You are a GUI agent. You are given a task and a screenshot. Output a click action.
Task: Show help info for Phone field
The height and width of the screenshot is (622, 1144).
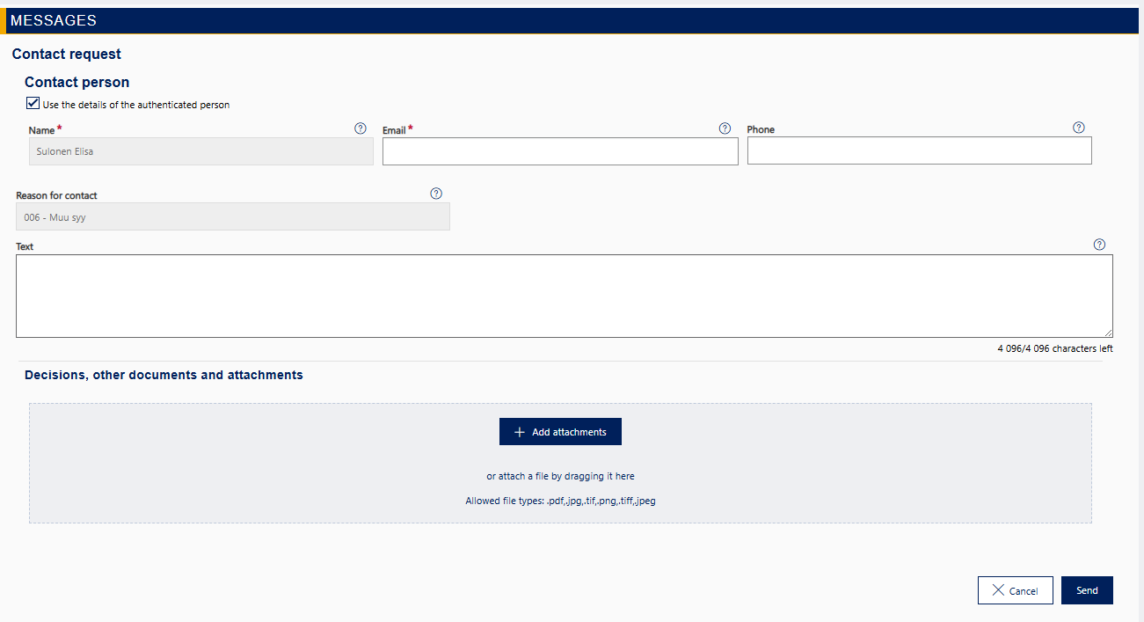click(1079, 128)
